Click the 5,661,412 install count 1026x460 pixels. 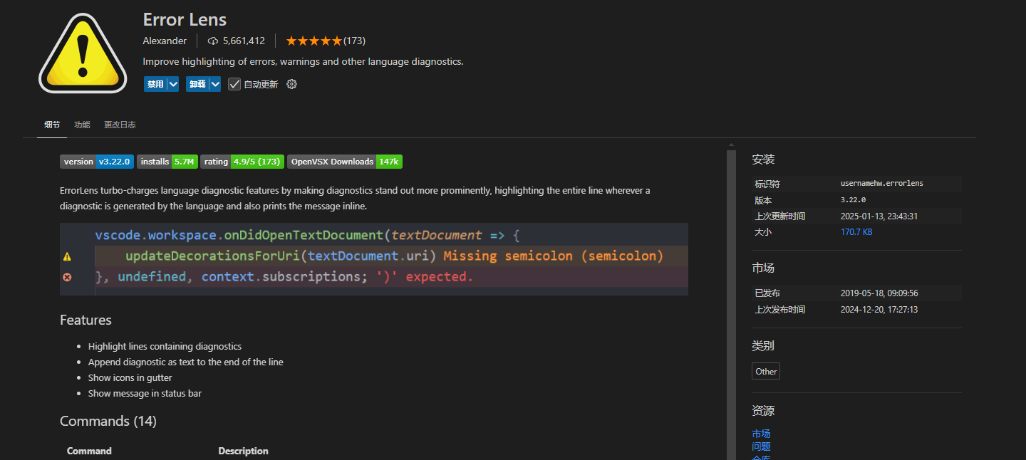(244, 41)
